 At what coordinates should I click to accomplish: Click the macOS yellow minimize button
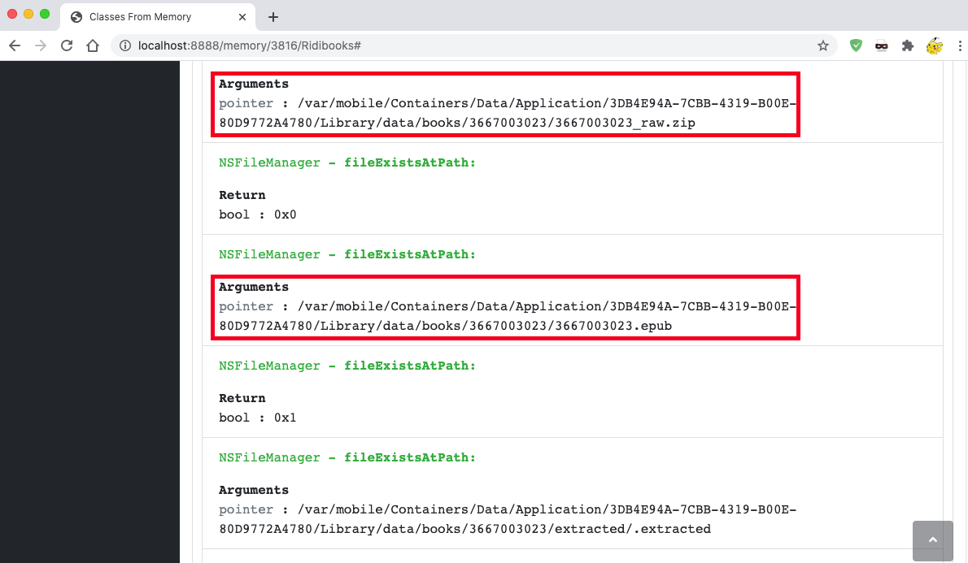coord(28,14)
